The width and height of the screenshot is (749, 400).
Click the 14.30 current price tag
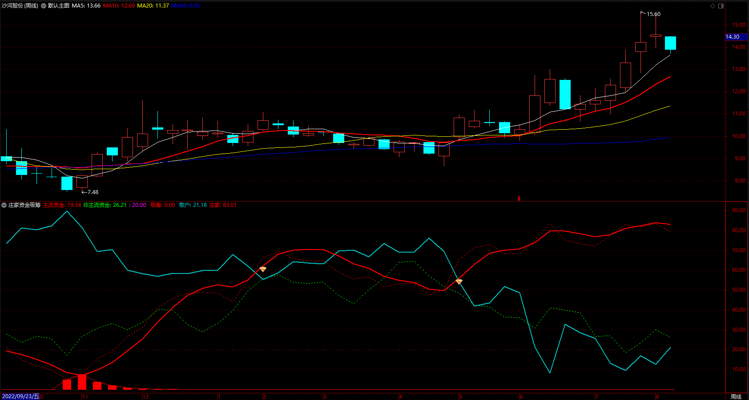(737, 37)
